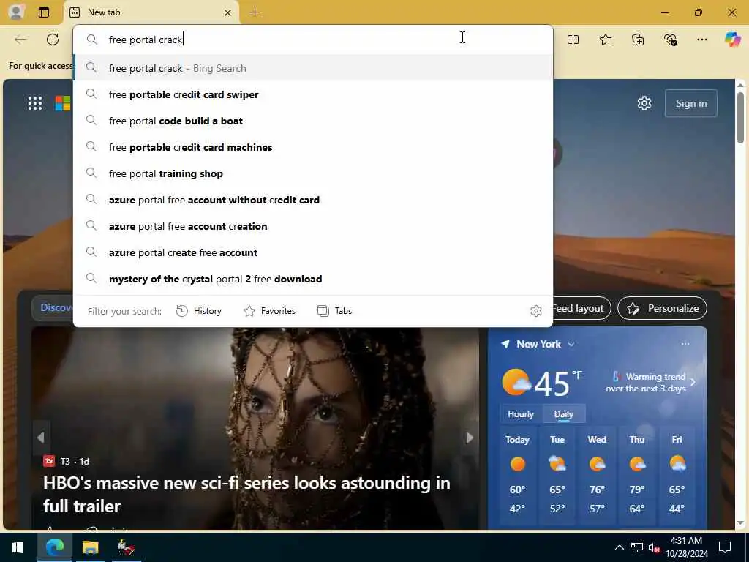Open weather card more options ellipsis
The image size is (749, 562).
tap(685, 344)
